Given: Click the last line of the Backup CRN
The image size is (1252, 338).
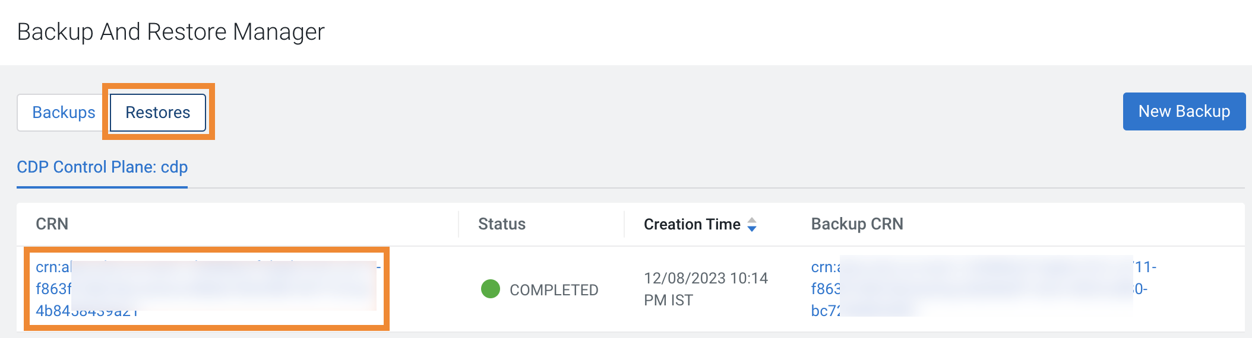Looking at the screenshot, I should 825,311.
